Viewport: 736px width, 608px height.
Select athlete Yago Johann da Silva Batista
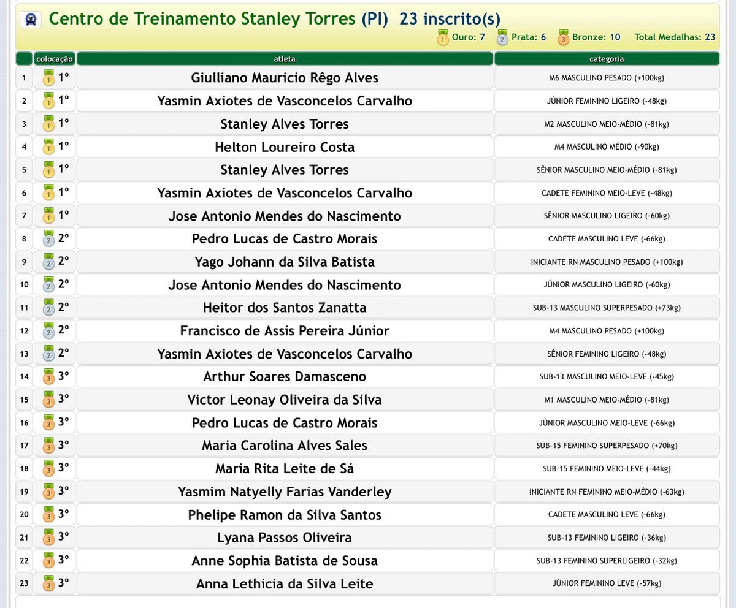pyautogui.click(x=285, y=262)
